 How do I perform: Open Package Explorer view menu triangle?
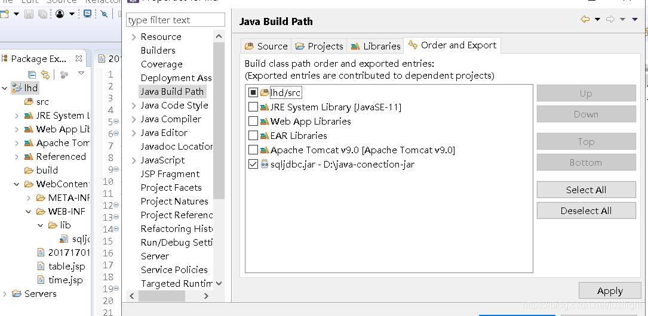(x=81, y=73)
